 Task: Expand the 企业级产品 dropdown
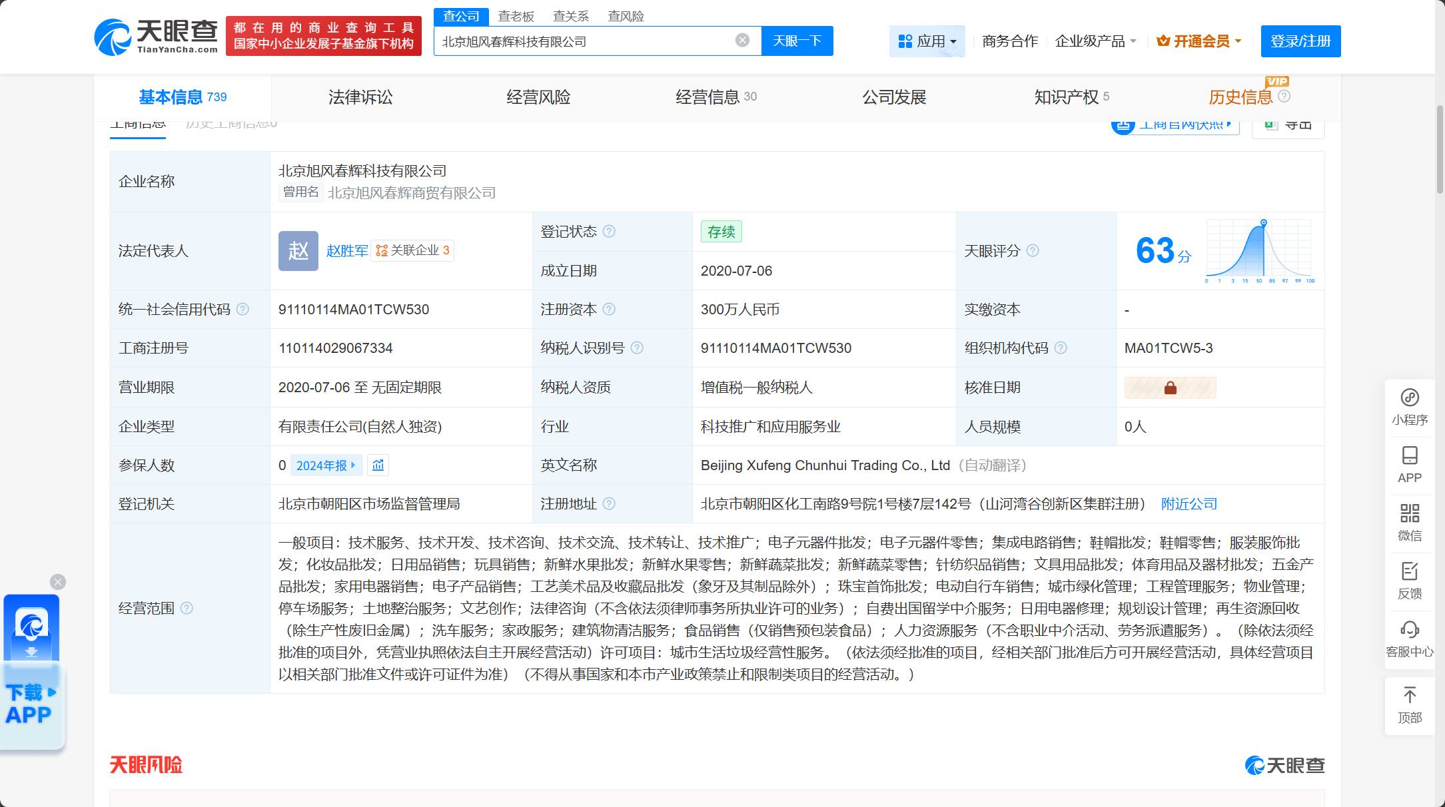click(x=1095, y=41)
